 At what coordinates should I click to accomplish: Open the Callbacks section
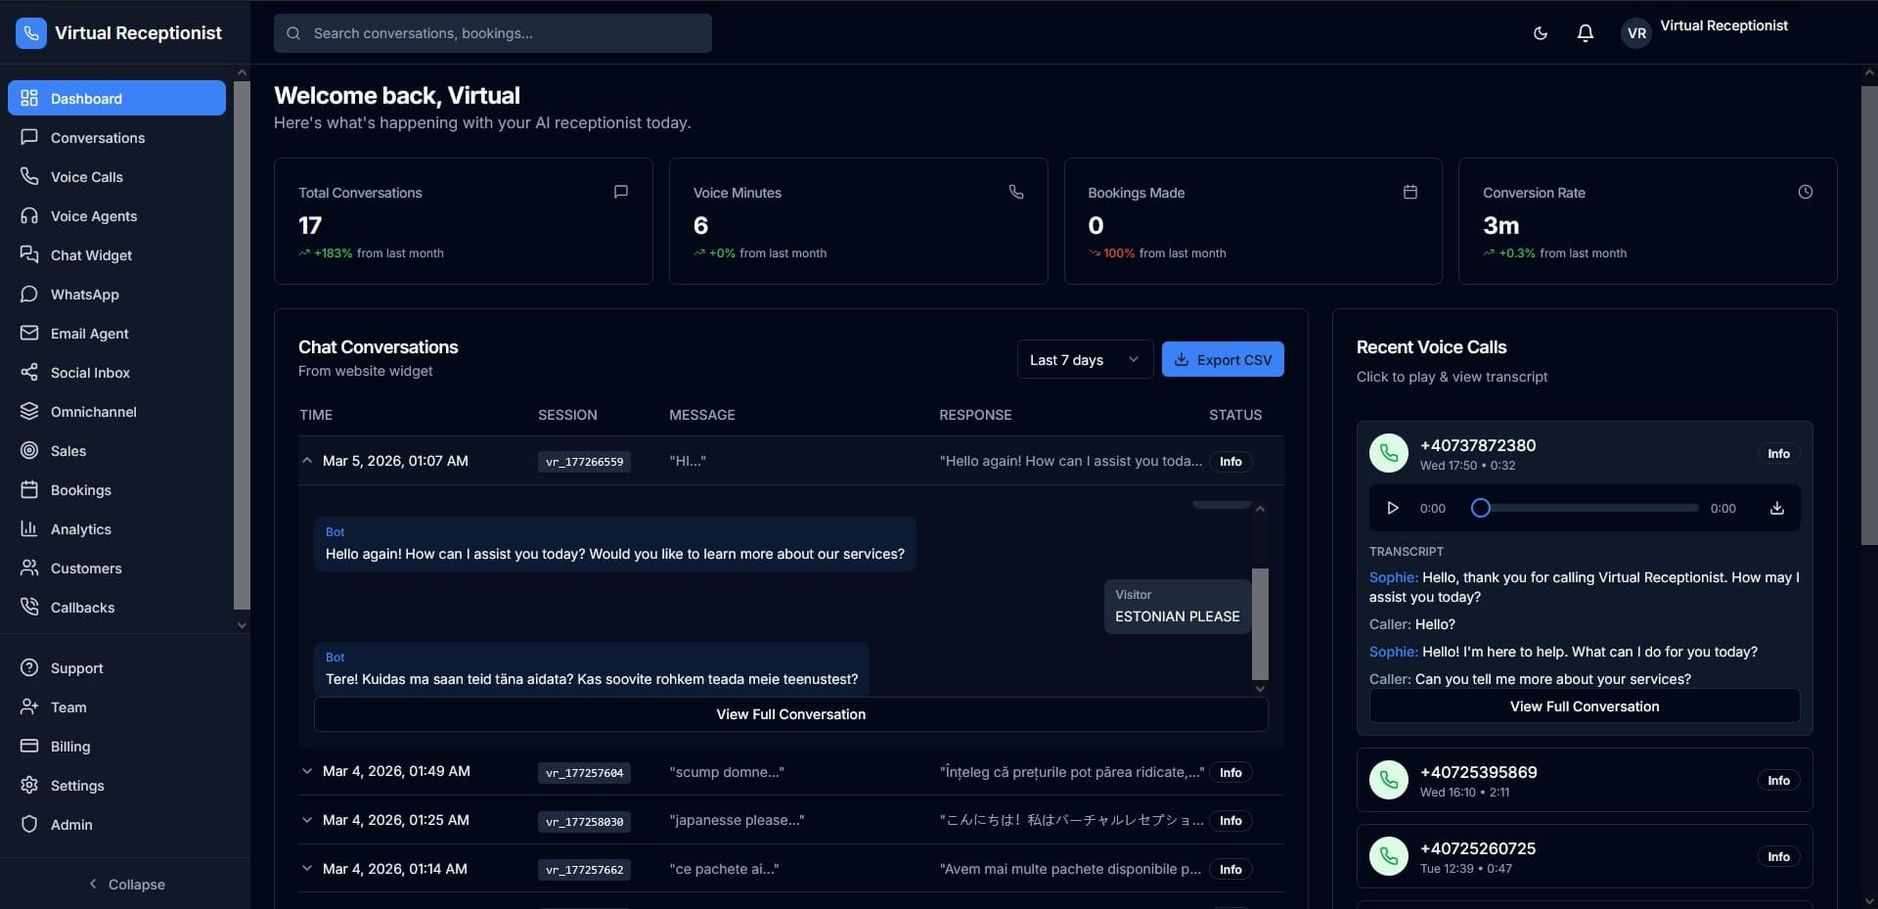[82, 607]
